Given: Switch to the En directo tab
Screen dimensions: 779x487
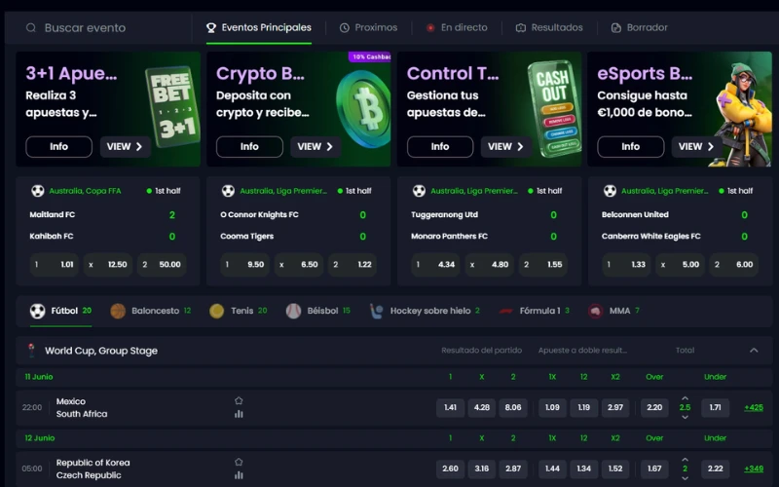Looking at the screenshot, I should click(457, 28).
